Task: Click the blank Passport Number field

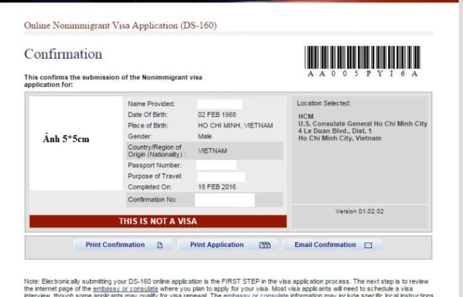Action: coord(216,165)
